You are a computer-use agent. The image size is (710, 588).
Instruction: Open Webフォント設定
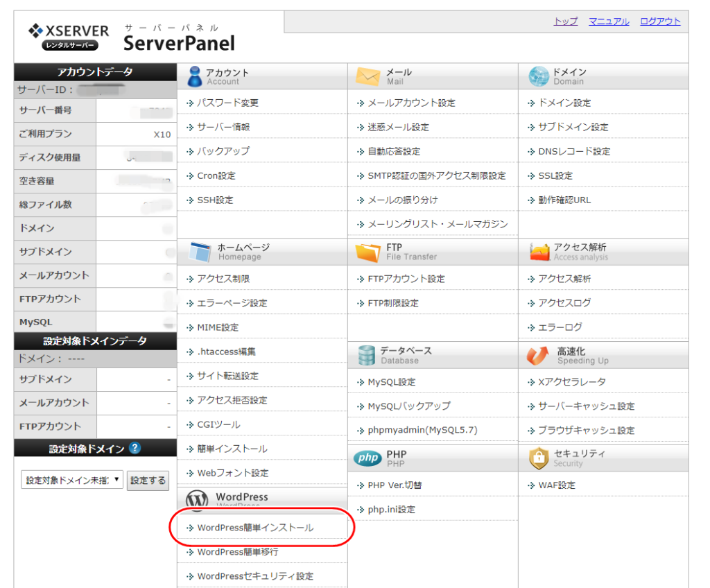coord(233,473)
